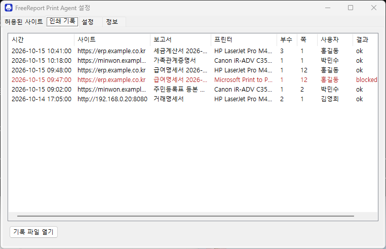Maximize the FreeReport Print Agent window
Screen dimensions: 386x249
click(351, 8)
